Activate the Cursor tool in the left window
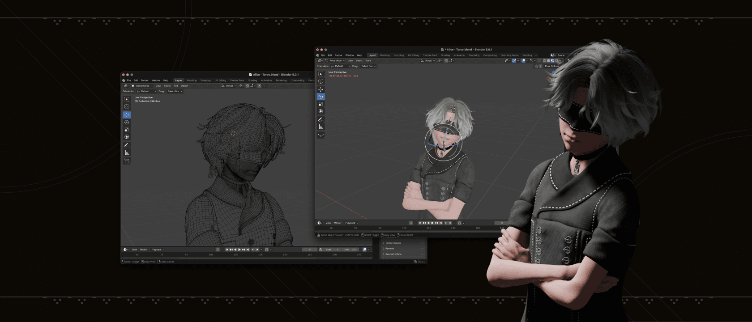Image resolution: width=752 pixels, height=322 pixels. point(127,106)
